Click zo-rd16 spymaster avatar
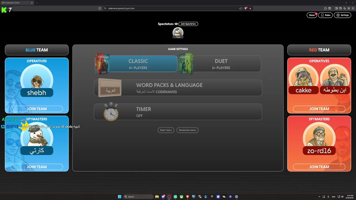The image size is (356, 200). 319,139
